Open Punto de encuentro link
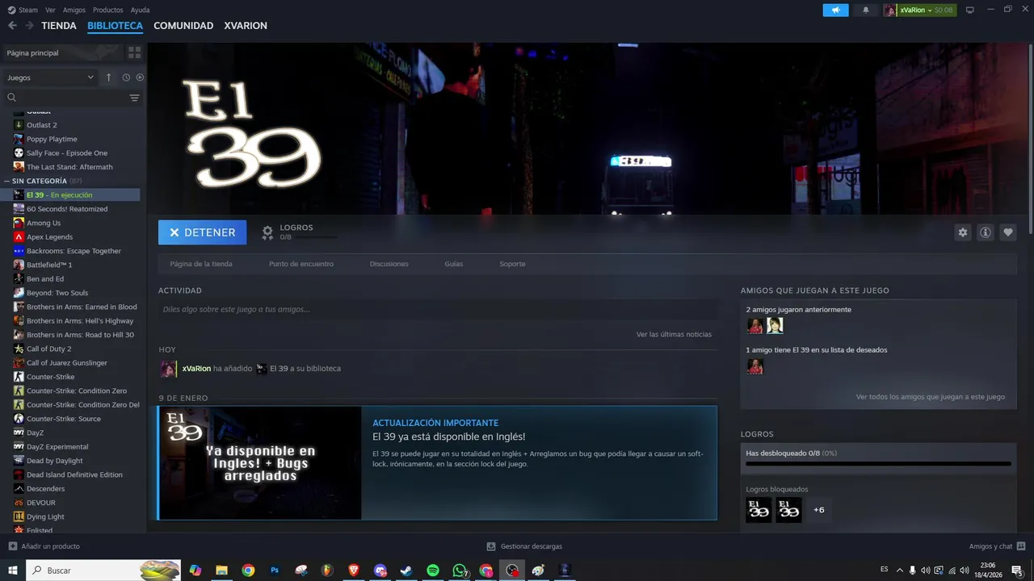This screenshot has width=1034, height=581. [301, 264]
